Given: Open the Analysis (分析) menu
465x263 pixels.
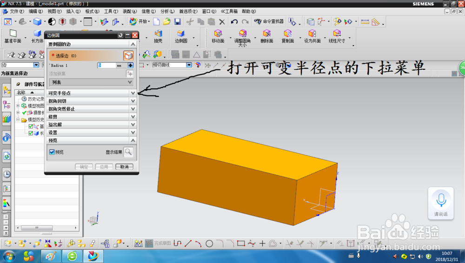Looking at the screenshot, I should [167, 11].
